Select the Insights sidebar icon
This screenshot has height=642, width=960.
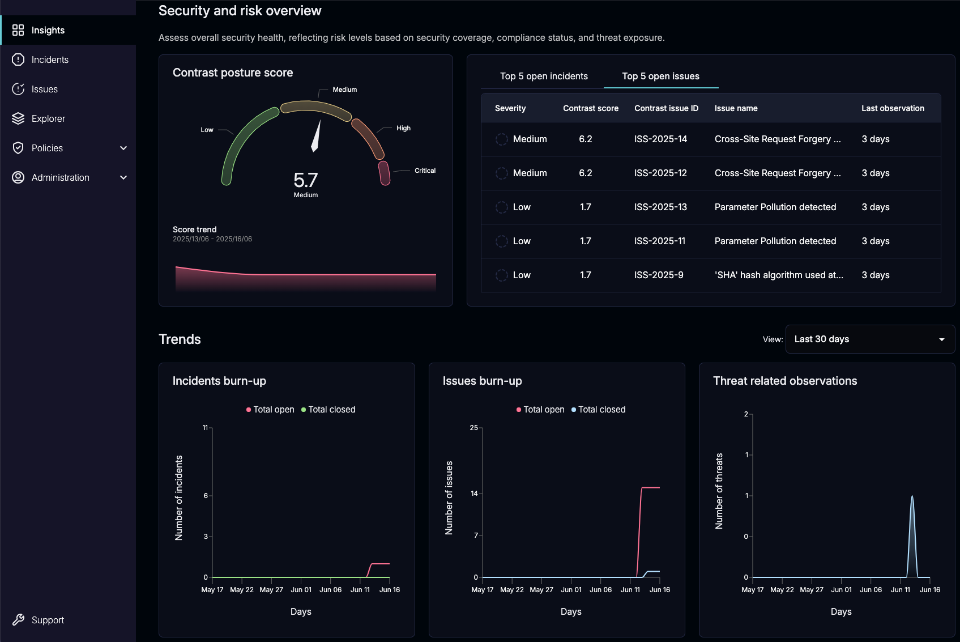point(18,30)
